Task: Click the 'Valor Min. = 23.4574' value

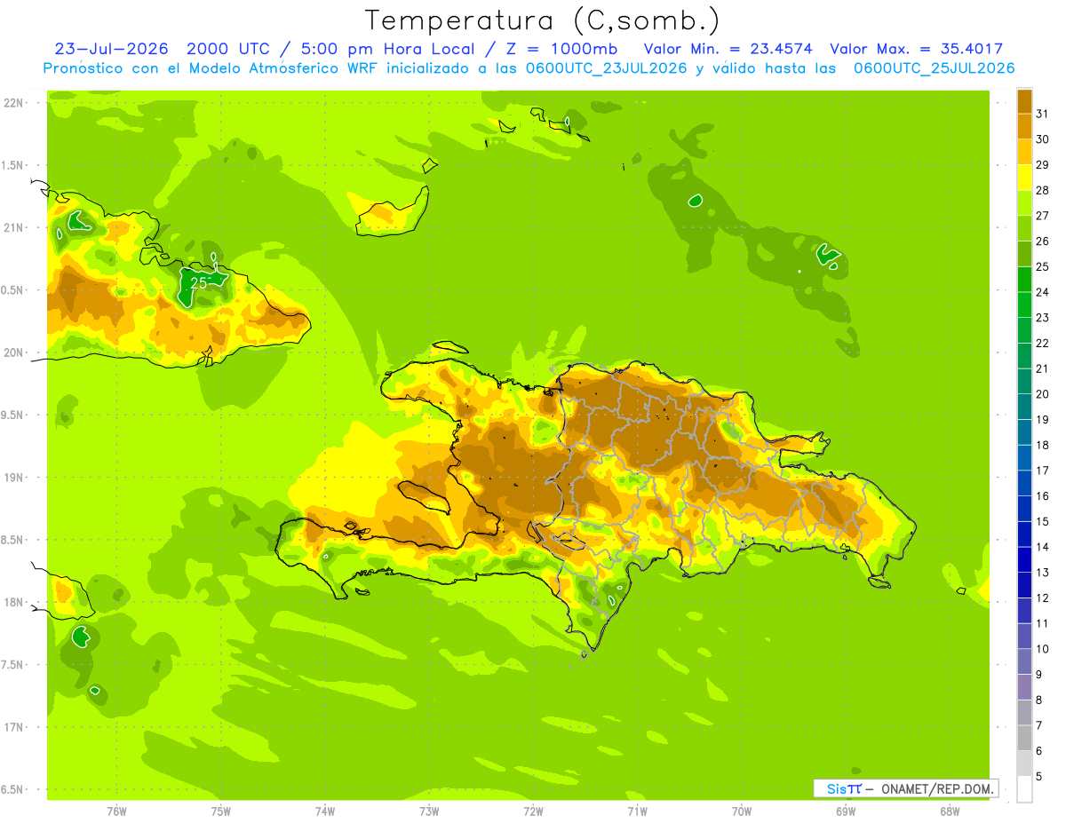Action: point(728,49)
